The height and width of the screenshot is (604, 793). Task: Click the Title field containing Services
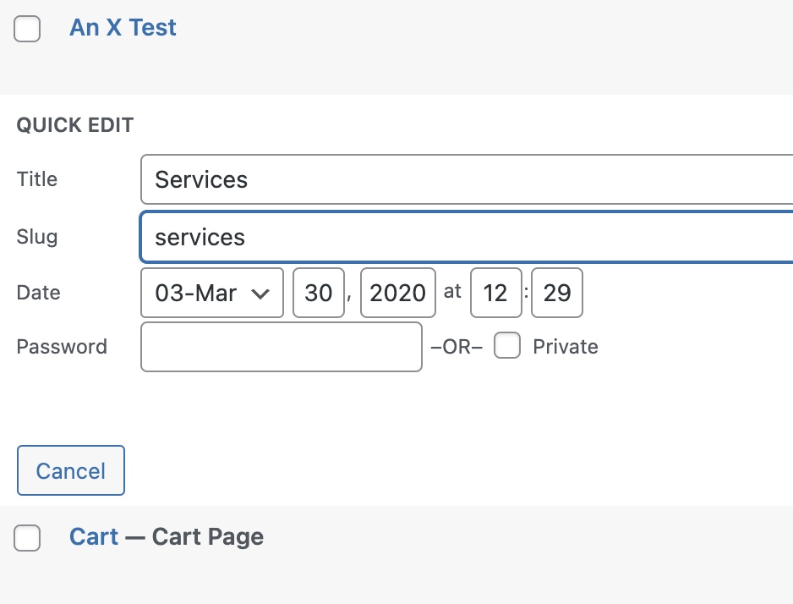click(x=465, y=179)
